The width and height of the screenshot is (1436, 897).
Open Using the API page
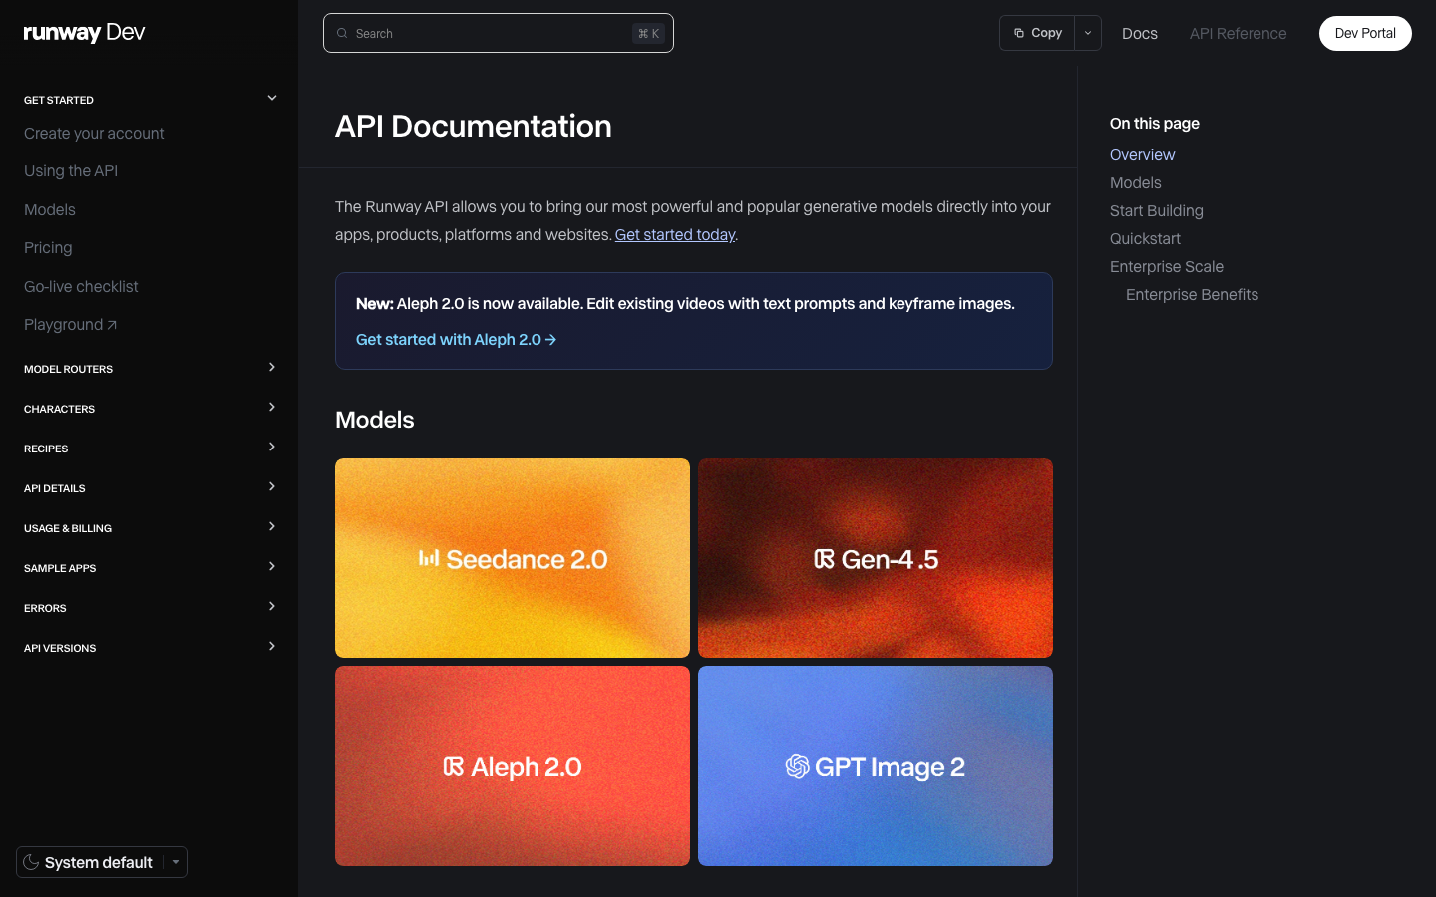[x=71, y=170]
